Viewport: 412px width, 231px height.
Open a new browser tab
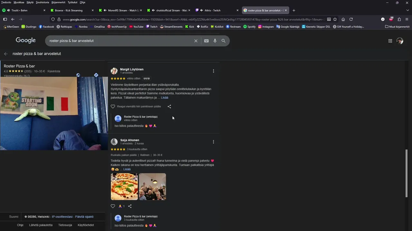pyautogui.click(x=294, y=10)
